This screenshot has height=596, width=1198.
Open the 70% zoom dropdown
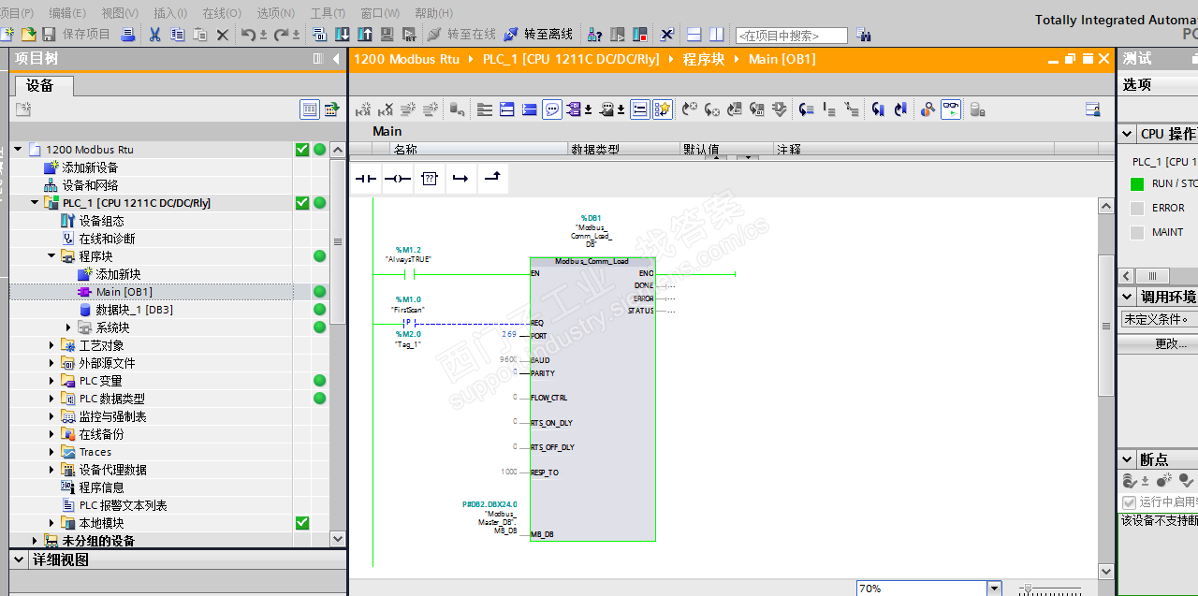994,589
